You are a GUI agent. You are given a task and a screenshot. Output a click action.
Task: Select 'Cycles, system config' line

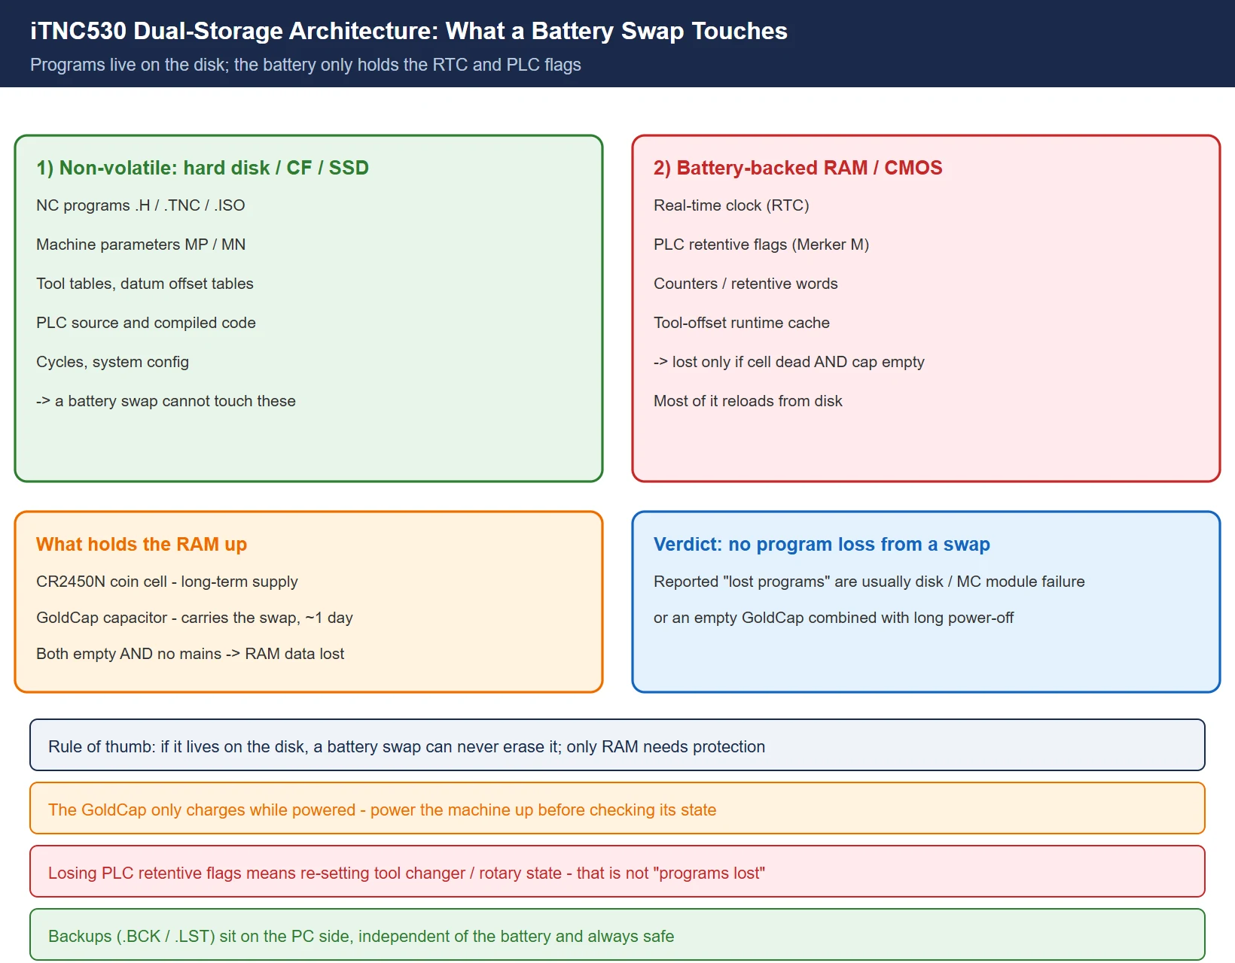point(112,362)
